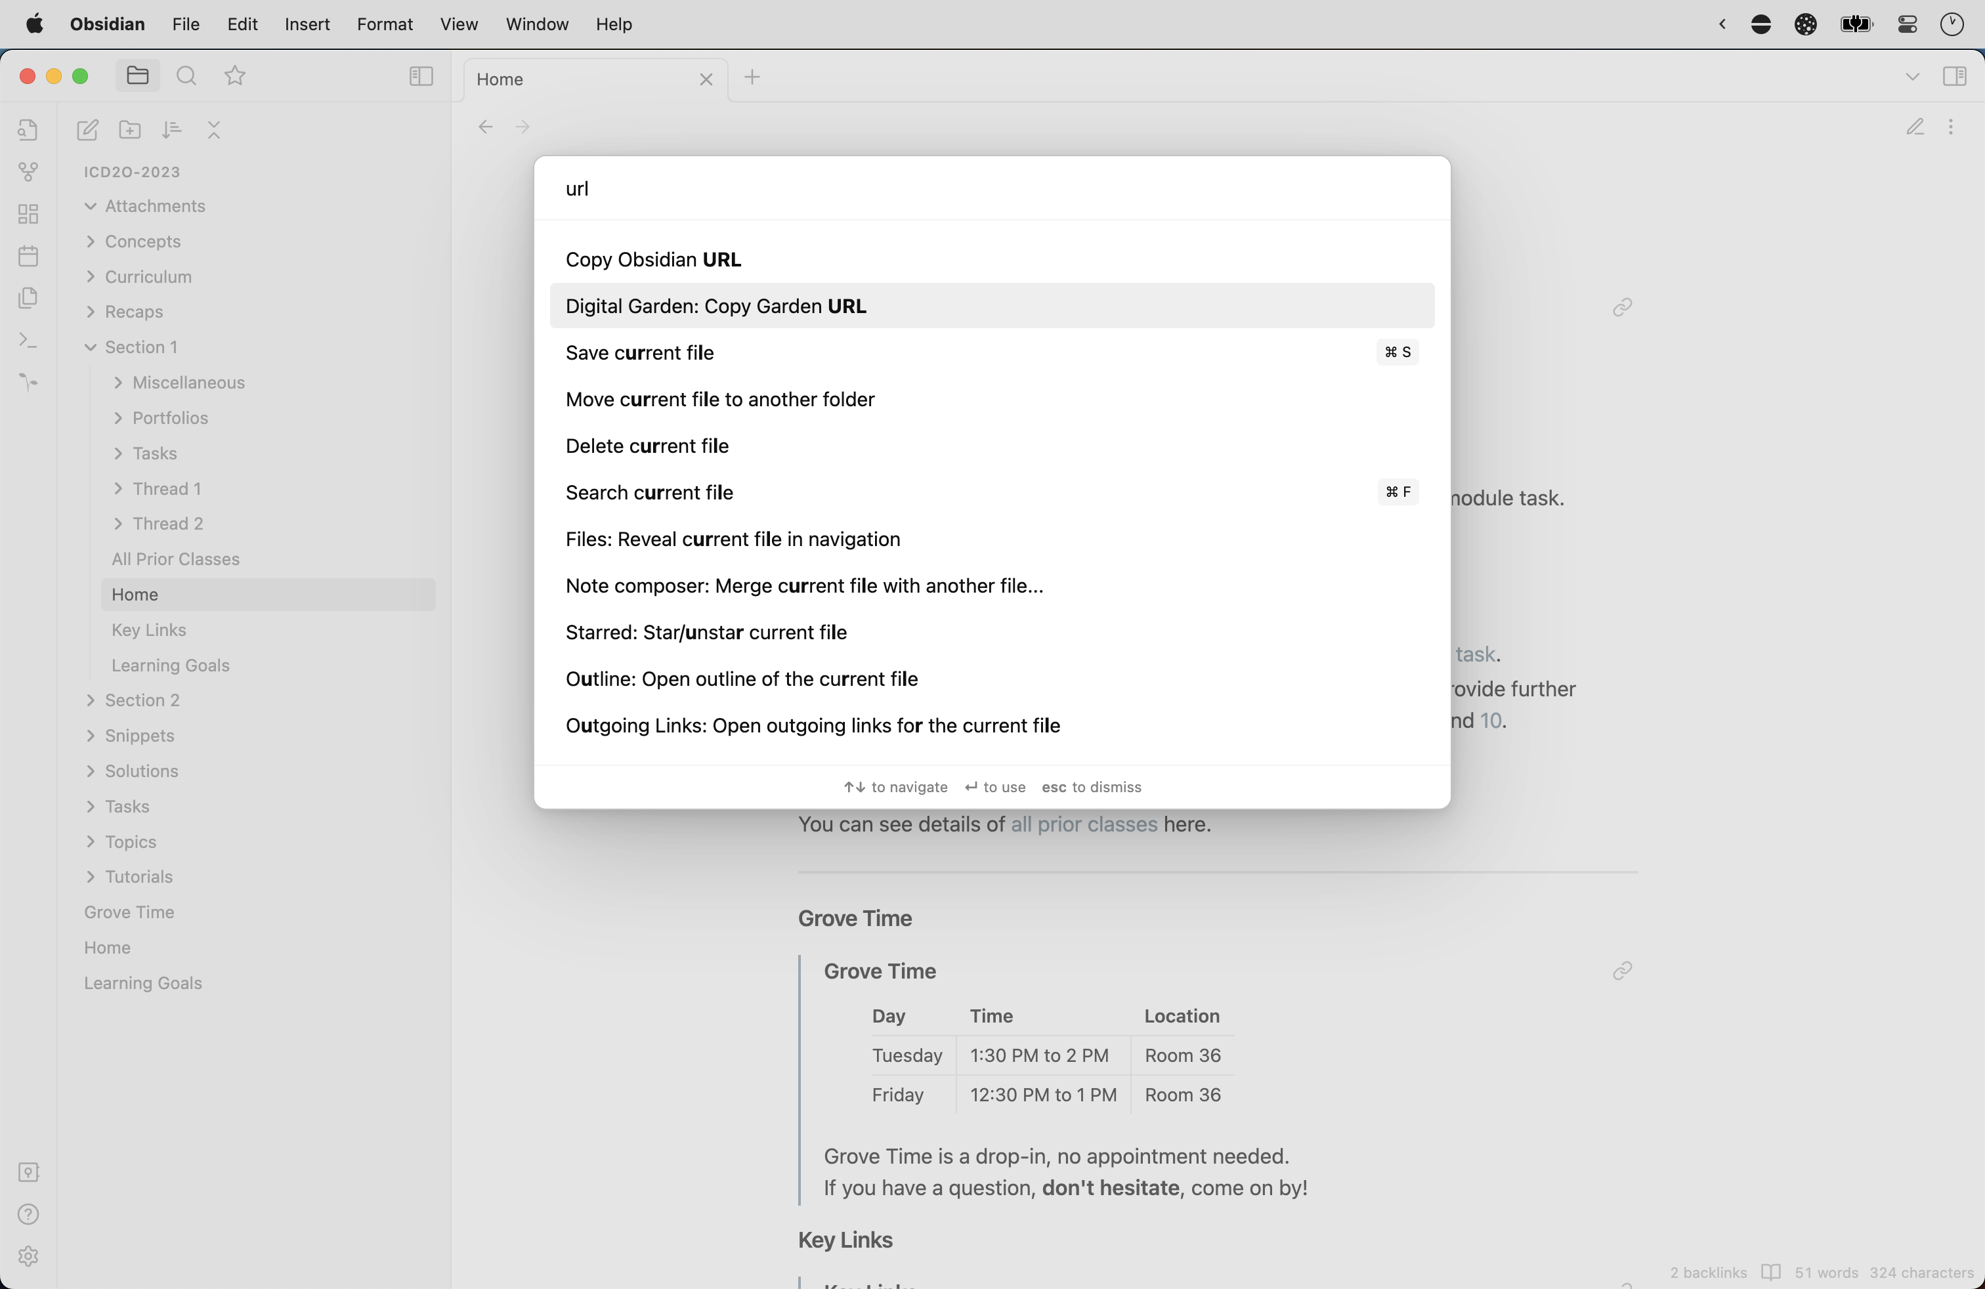Open daily note calendar ribbon icon
Screen dimensions: 1985x1289
tap(28, 256)
